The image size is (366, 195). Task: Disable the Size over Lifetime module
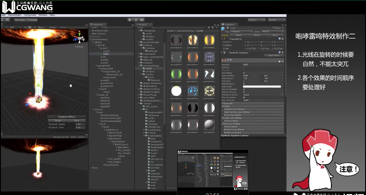(x=223, y=124)
